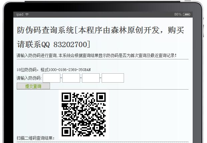
Task: Click the bottom-left finder square of QR code
Action: (66, 132)
